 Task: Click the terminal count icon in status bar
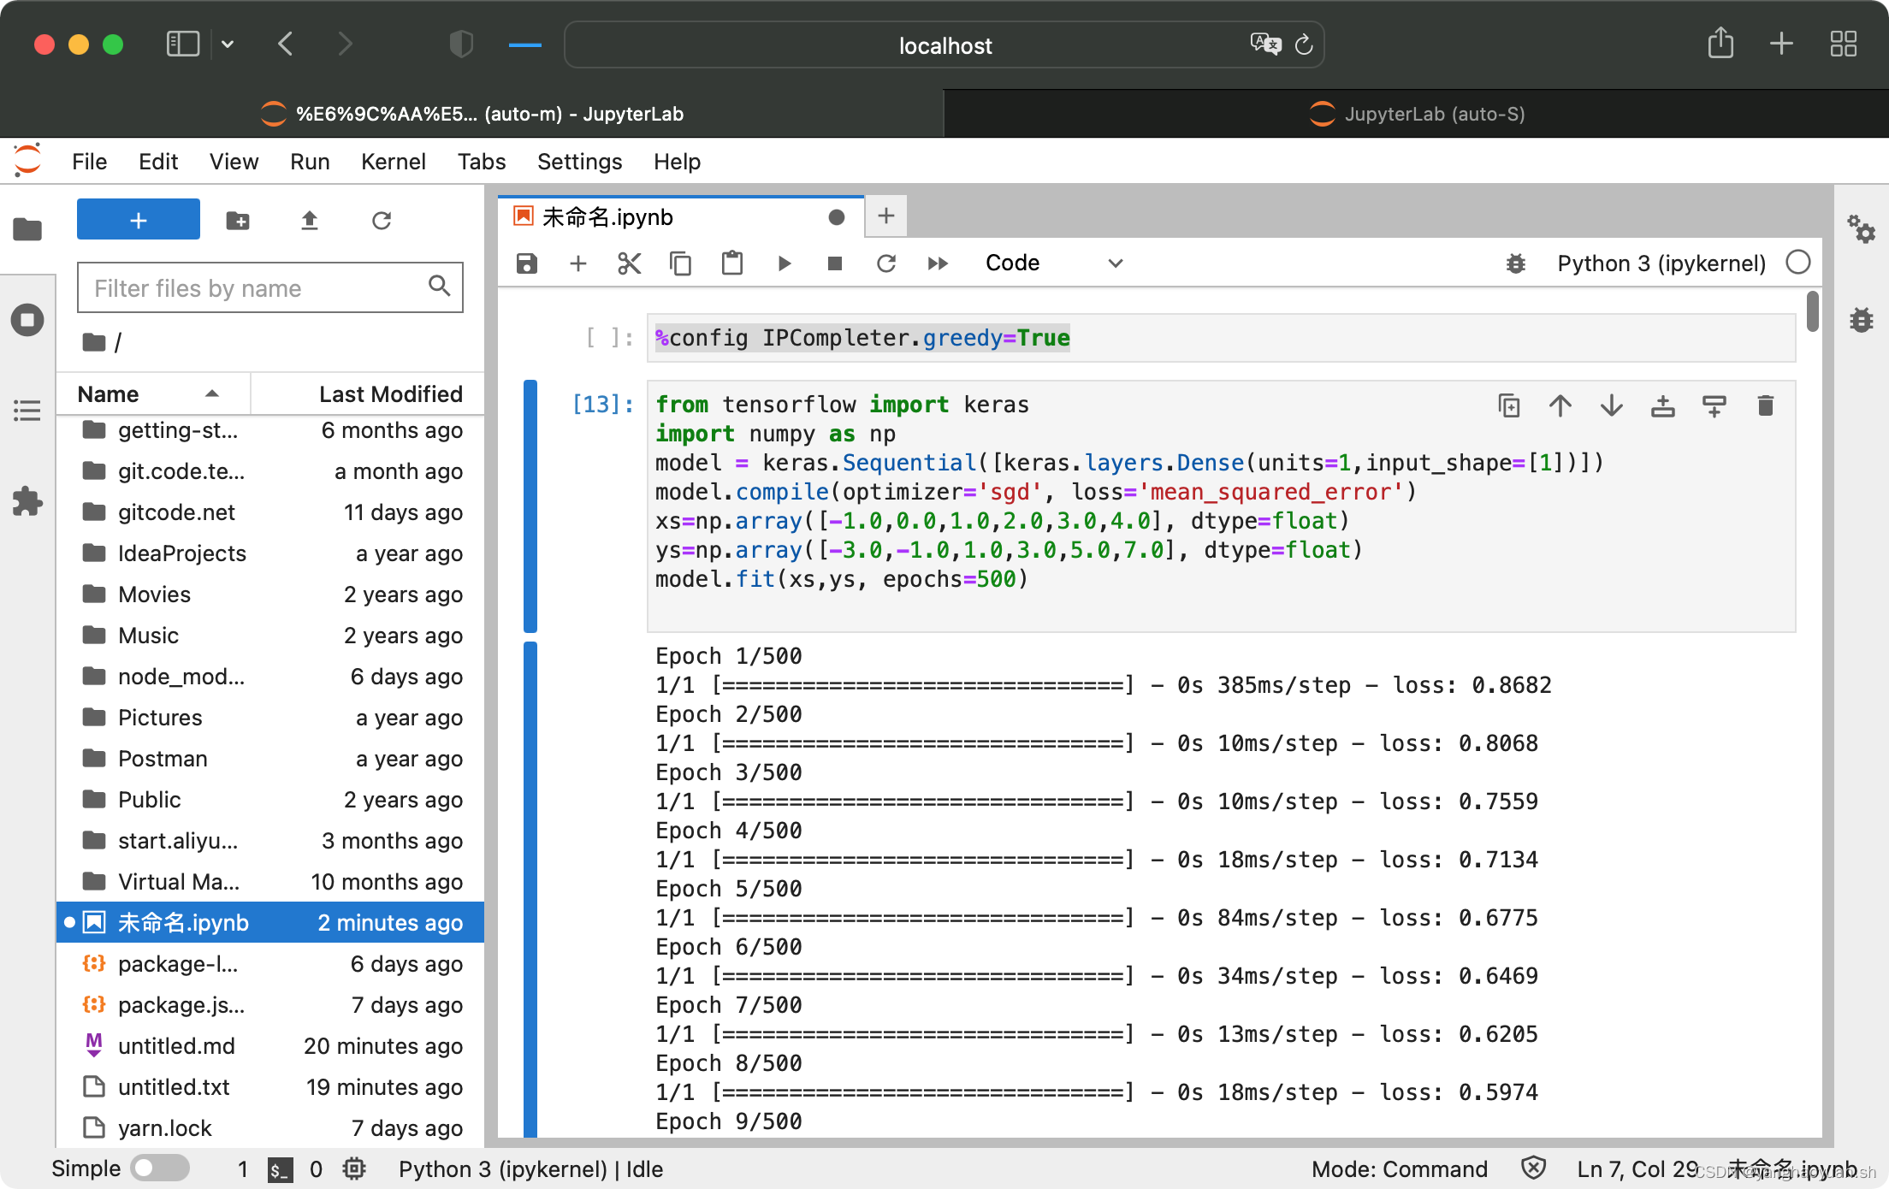281,1169
